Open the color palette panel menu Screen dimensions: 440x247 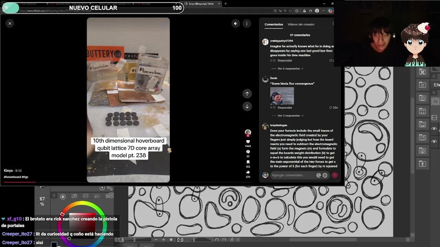tap(54, 196)
